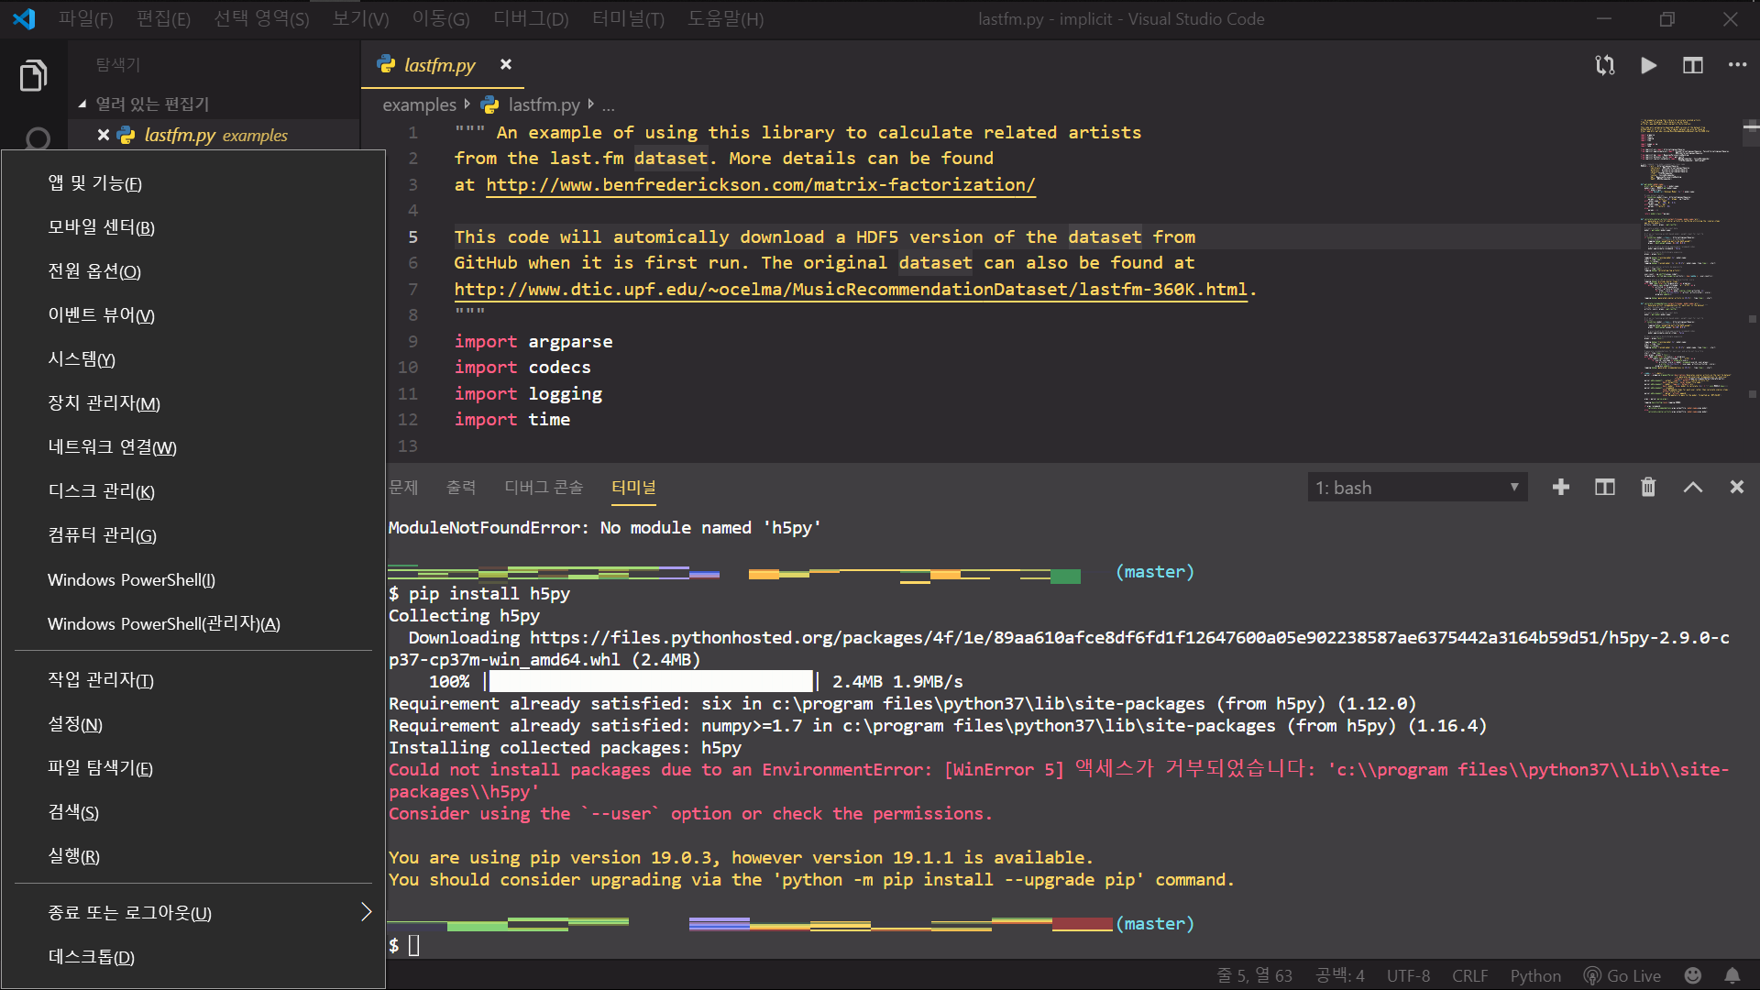Change indentation 공백: 4 setting
Screen dimensions: 1760x990
[x=1339, y=975]
